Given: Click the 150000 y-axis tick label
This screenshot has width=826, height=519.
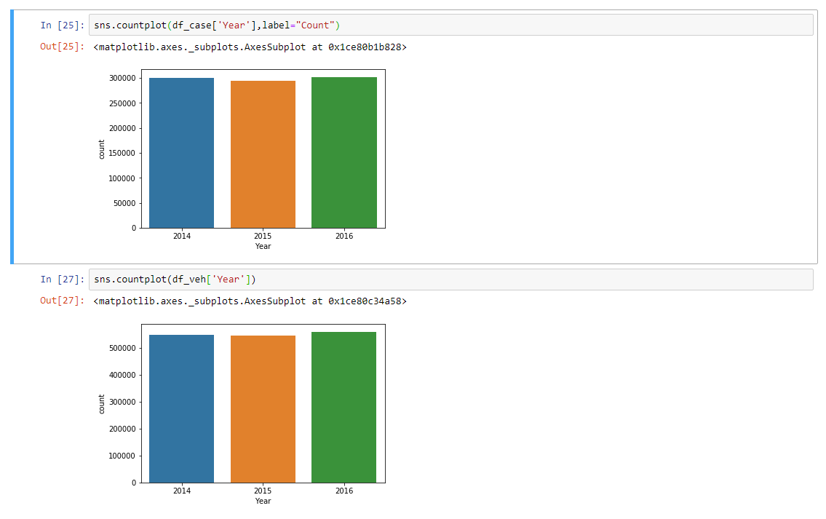Looking at the screenshot, I should click(122, 153).
